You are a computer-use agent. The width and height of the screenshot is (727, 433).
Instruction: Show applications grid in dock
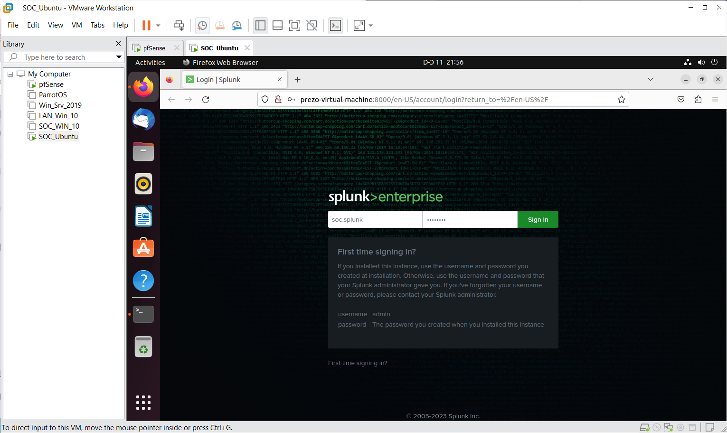143,403
